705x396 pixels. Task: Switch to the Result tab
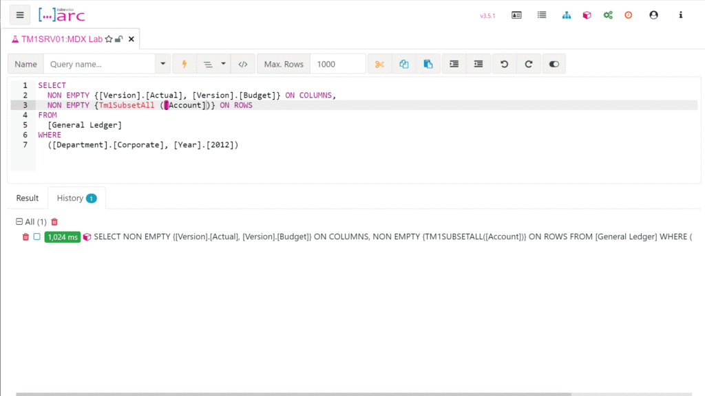[28, 198]
